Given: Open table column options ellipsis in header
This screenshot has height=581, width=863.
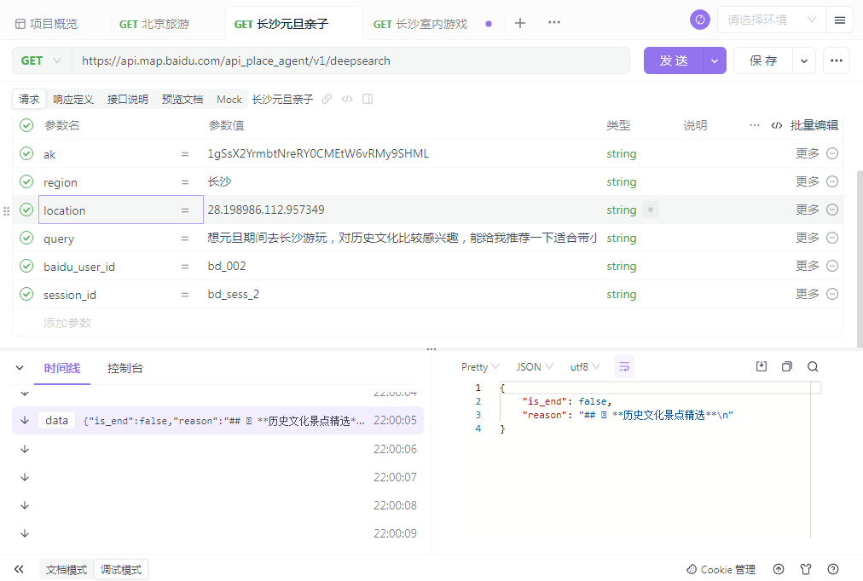Looking at the screenshot, I should (x=754, y=125).
